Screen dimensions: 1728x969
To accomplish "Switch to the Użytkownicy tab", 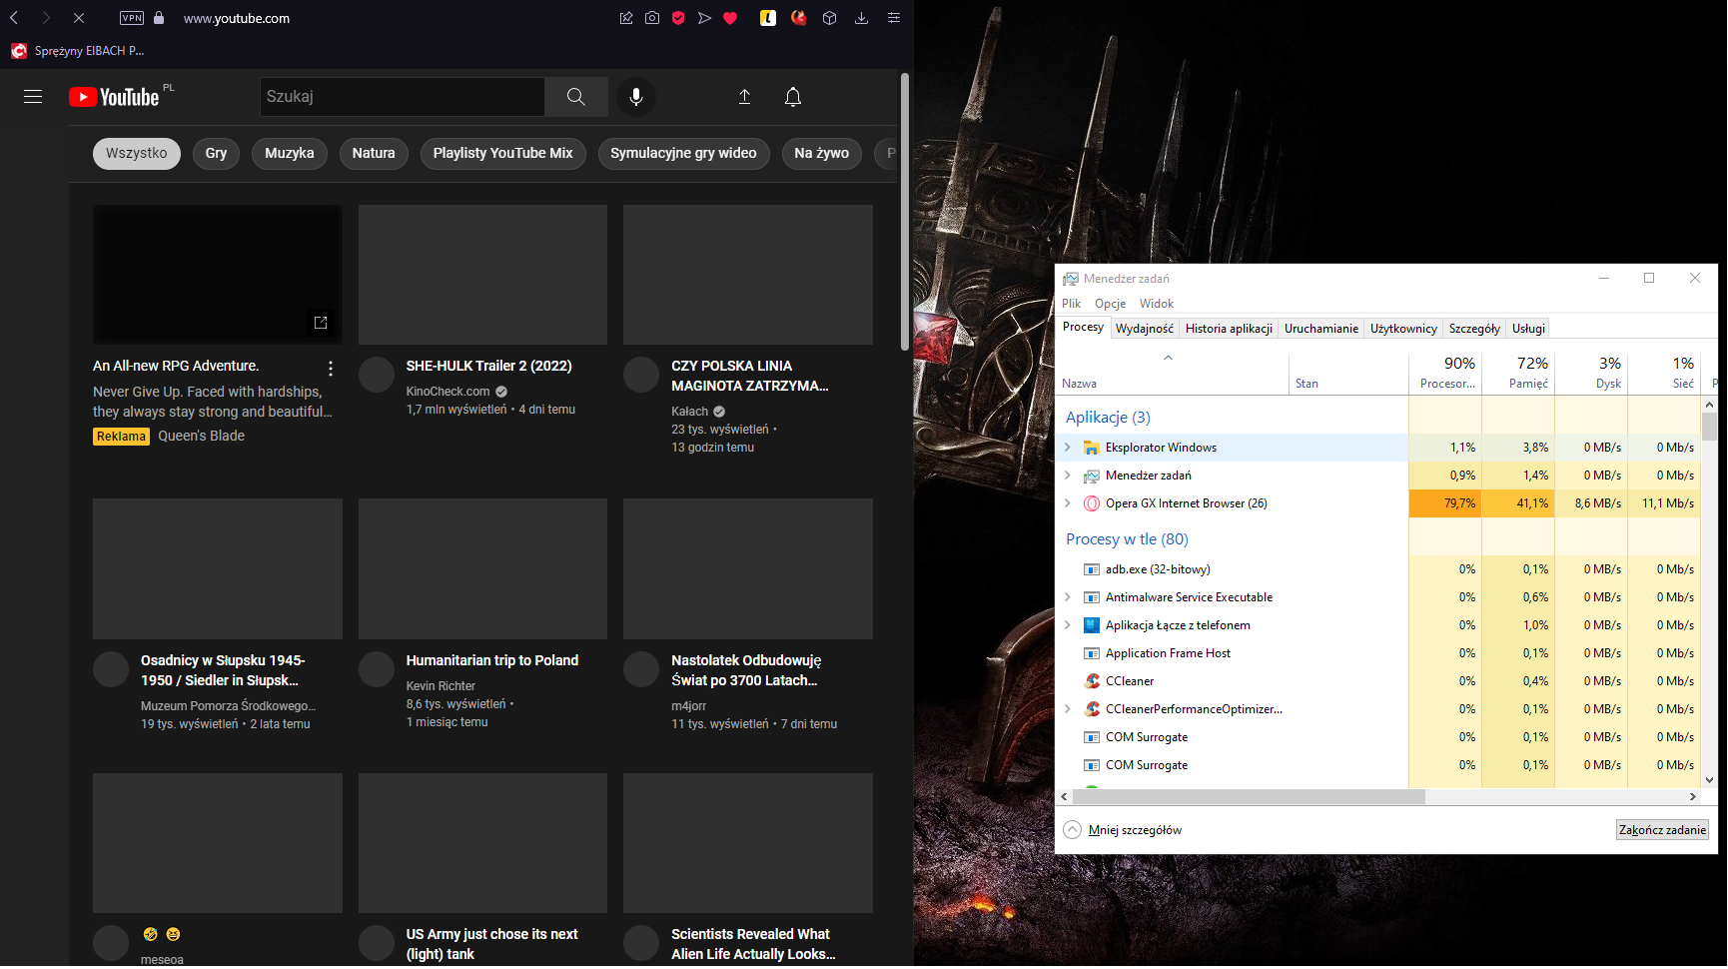I will point(1404,329).
